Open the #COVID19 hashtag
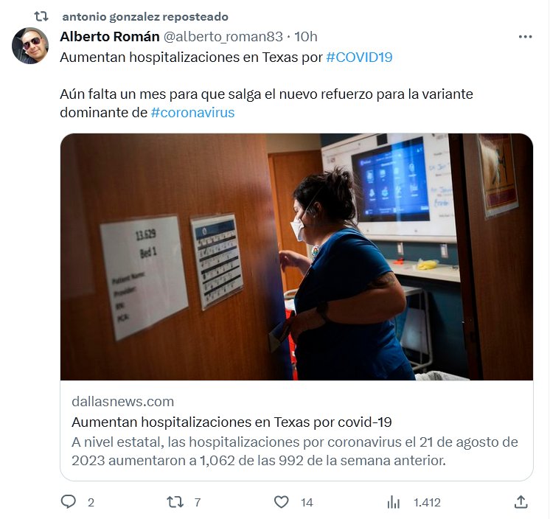The image size is (550, 519). pyautogui.click(x=359, y=58)
